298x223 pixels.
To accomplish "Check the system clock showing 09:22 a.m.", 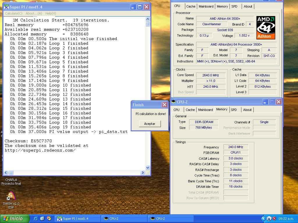I will 286,219.
